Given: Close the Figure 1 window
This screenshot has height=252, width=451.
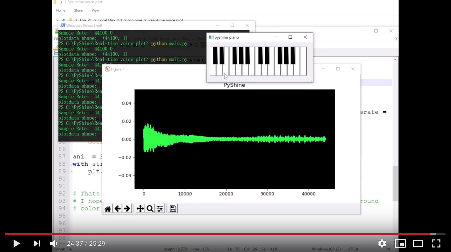Looking at the screenshot, I should click(353, 69).
